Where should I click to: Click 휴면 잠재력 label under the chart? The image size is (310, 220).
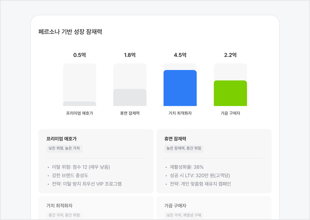coord(130,113)
